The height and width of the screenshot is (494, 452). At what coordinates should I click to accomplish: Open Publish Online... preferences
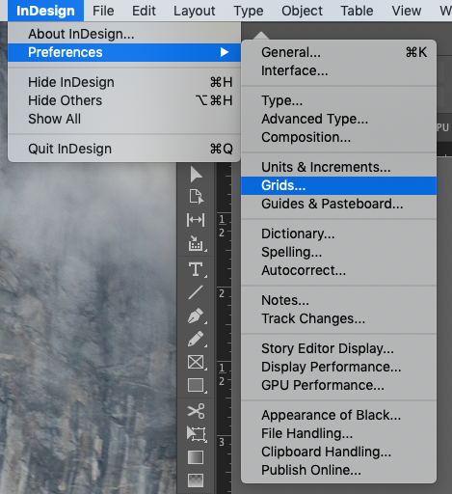pyautogui.click(x=338, y=470)
